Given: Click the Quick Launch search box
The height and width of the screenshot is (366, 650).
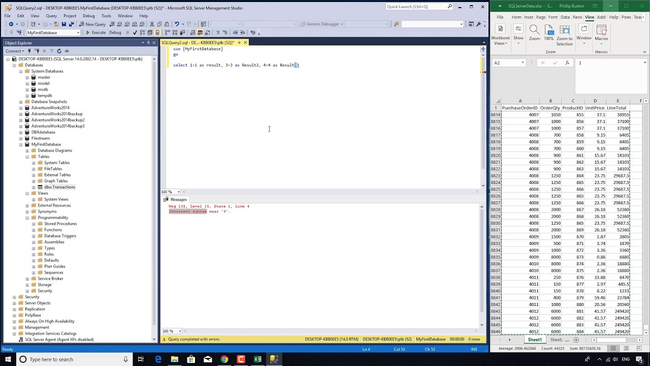Looking at the screenshot, I should [419, 7].
